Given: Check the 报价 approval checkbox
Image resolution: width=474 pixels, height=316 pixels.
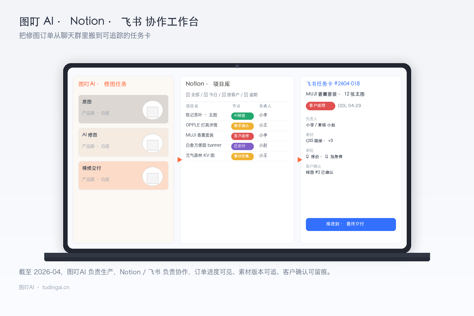Looking at the screenshot, I should click(307, 156).
